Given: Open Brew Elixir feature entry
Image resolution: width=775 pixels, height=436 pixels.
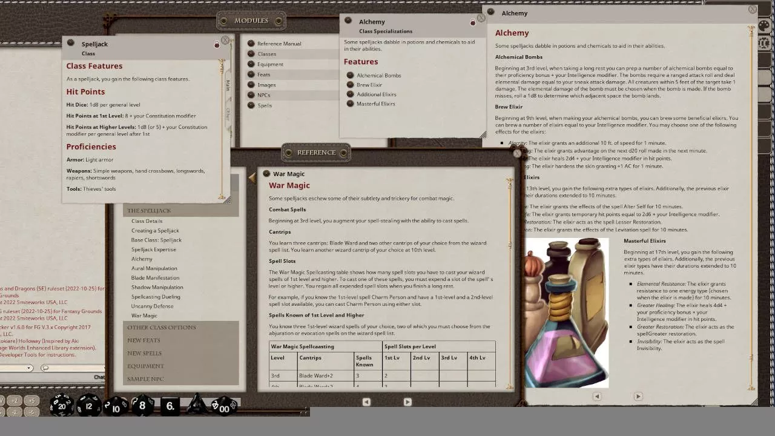Looking at the screenshot, I should pyautogui.click(x=369, y=85).
